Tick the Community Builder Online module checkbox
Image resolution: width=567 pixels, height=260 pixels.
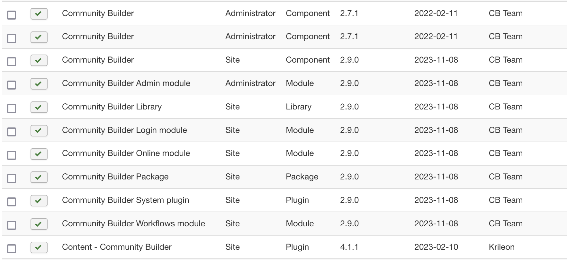pos(12,155)
